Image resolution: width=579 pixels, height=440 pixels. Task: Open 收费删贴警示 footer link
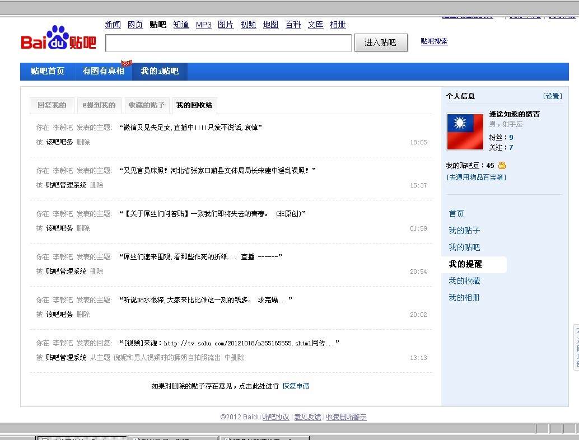[x=346, y=417]
